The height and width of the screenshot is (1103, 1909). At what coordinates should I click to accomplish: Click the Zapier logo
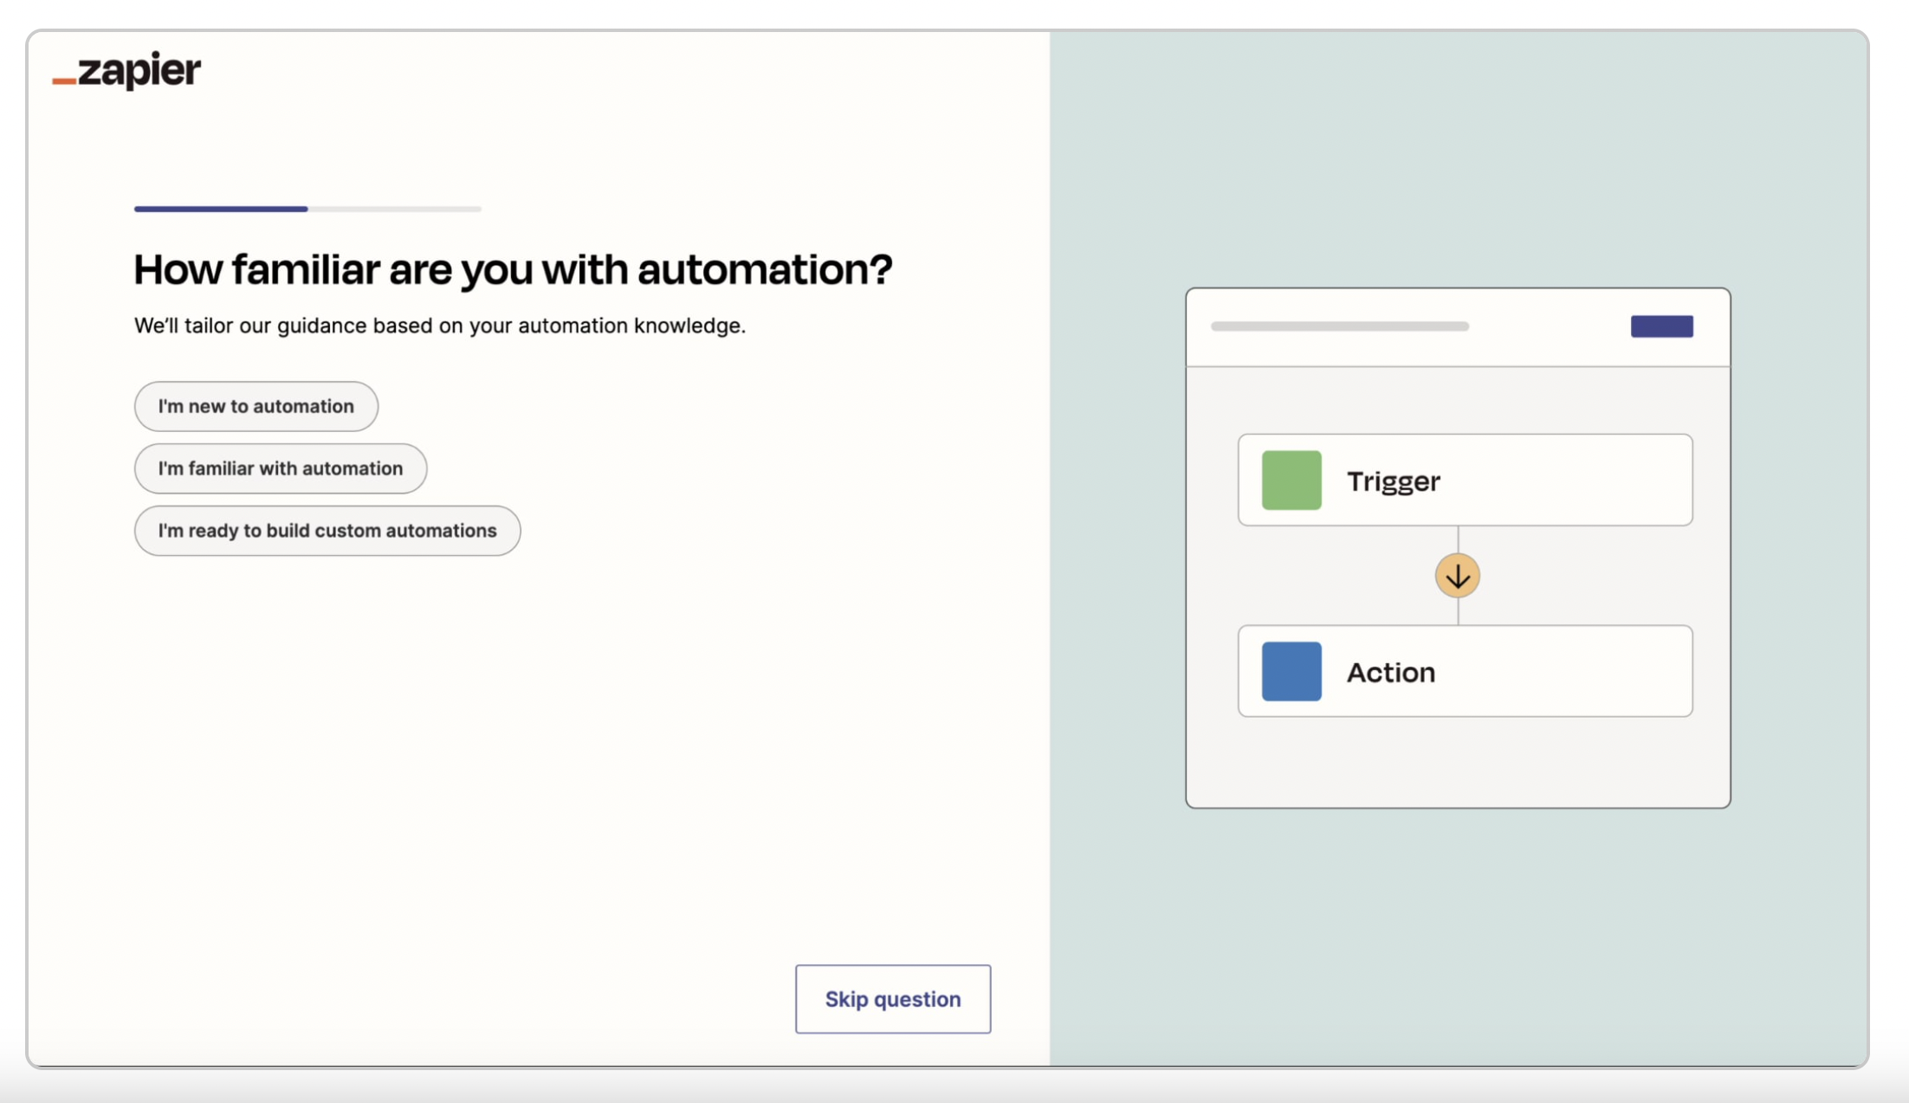(x=126, y=70)
